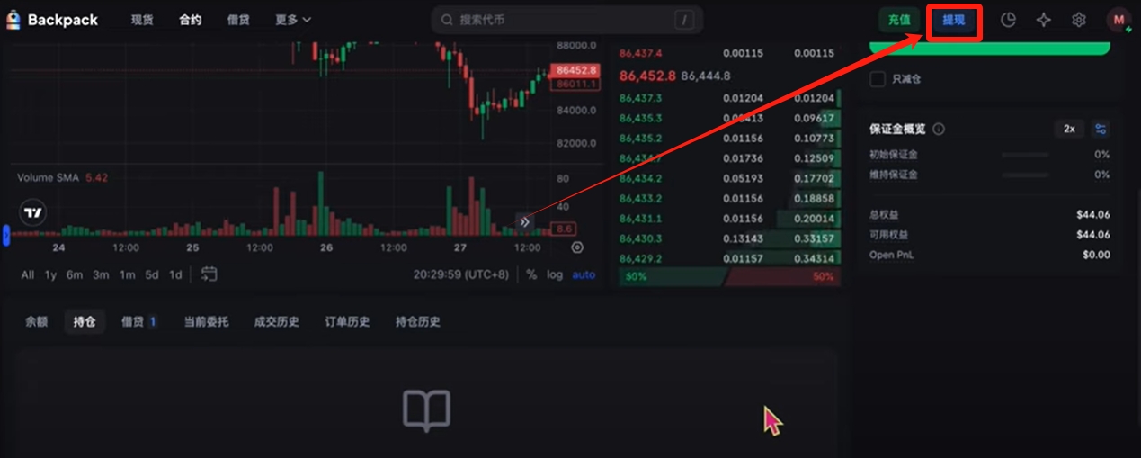Viewport: 1141px width, 458px height.
Task: Expand the 更多 dropdown menu
Action: 293,20
